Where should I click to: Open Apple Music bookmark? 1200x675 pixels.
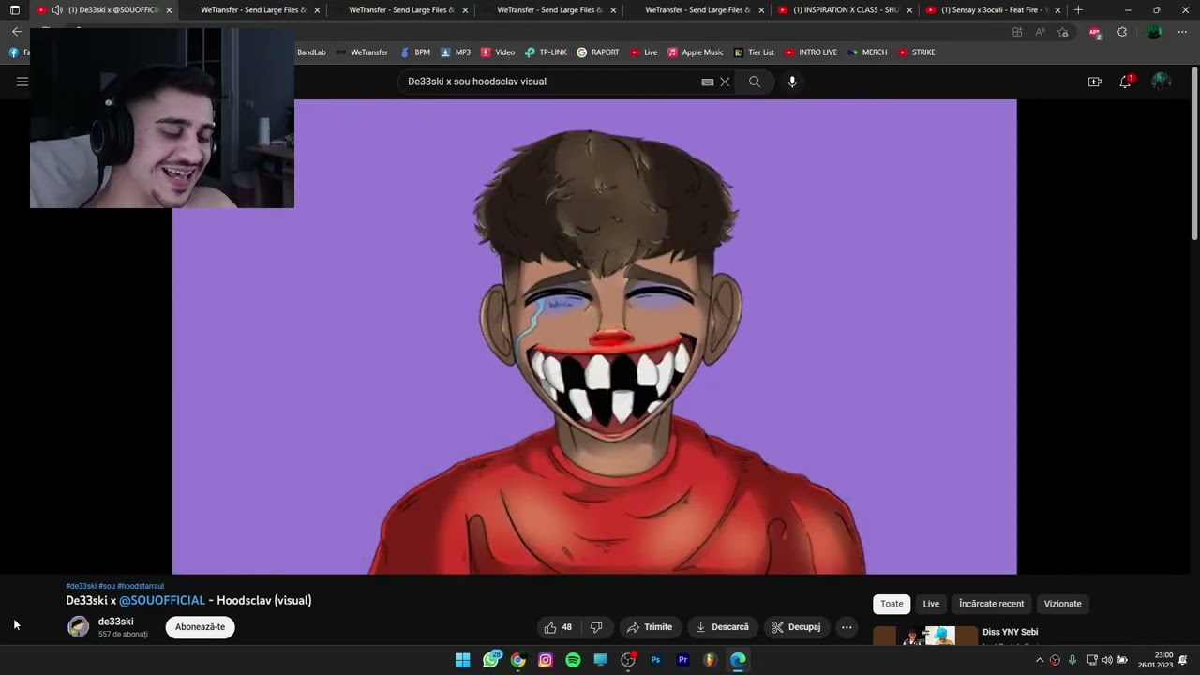696,52
